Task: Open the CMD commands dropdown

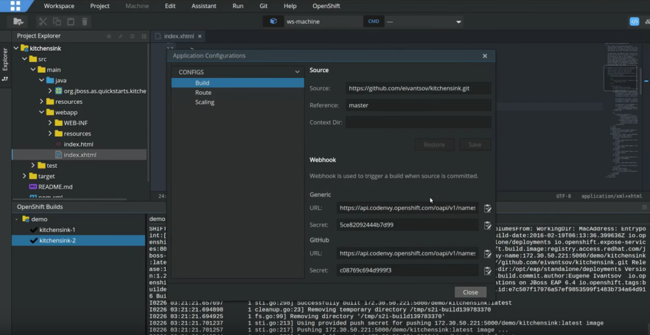Action: coord(458,22)
